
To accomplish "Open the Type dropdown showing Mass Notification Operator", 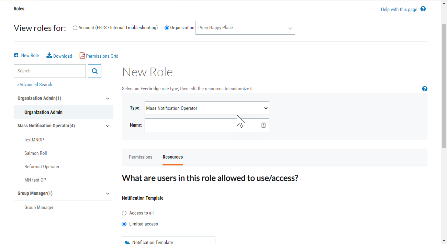I will [x=207, y=108].
